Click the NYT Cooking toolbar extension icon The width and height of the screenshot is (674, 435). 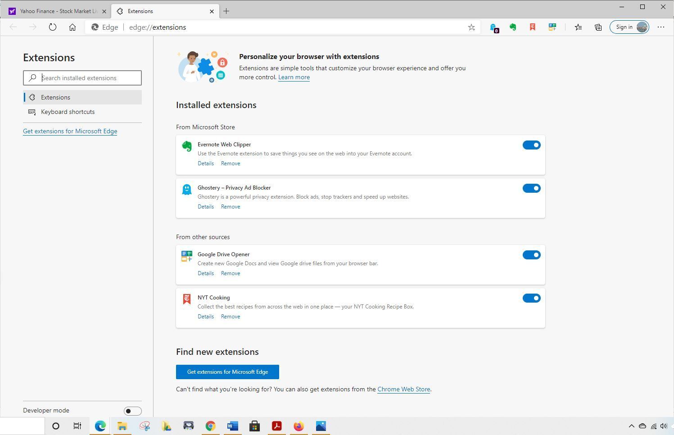pos(533,27)
